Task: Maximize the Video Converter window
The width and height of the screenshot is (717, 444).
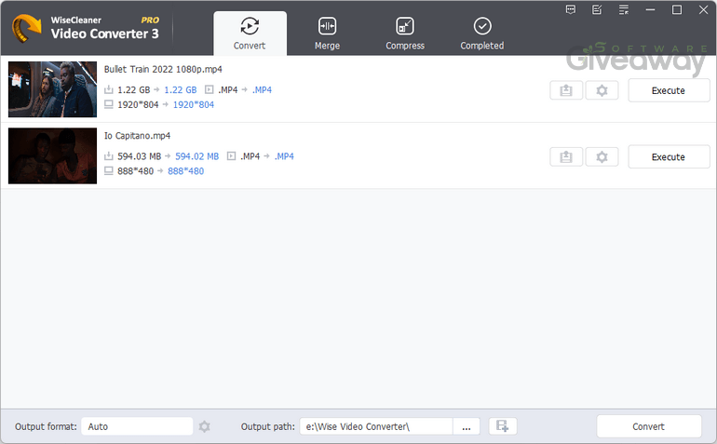Action: tap(677, 9)
